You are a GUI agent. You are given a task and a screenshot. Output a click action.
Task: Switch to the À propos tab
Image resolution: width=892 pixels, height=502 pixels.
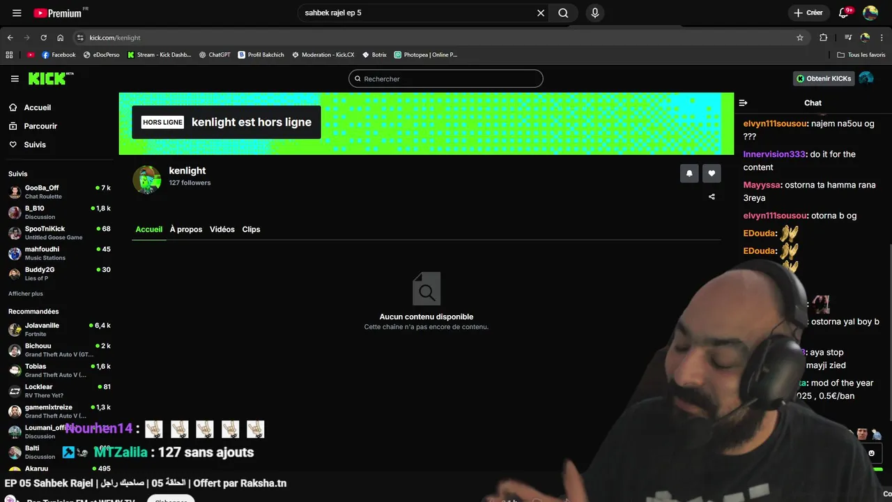pos(186,229)
